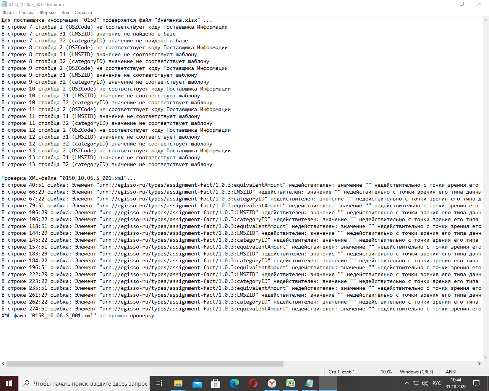Viewport: 489px width, 391px height.
Task: Open File Explorer from the taskbar
Action: (178, 383)
